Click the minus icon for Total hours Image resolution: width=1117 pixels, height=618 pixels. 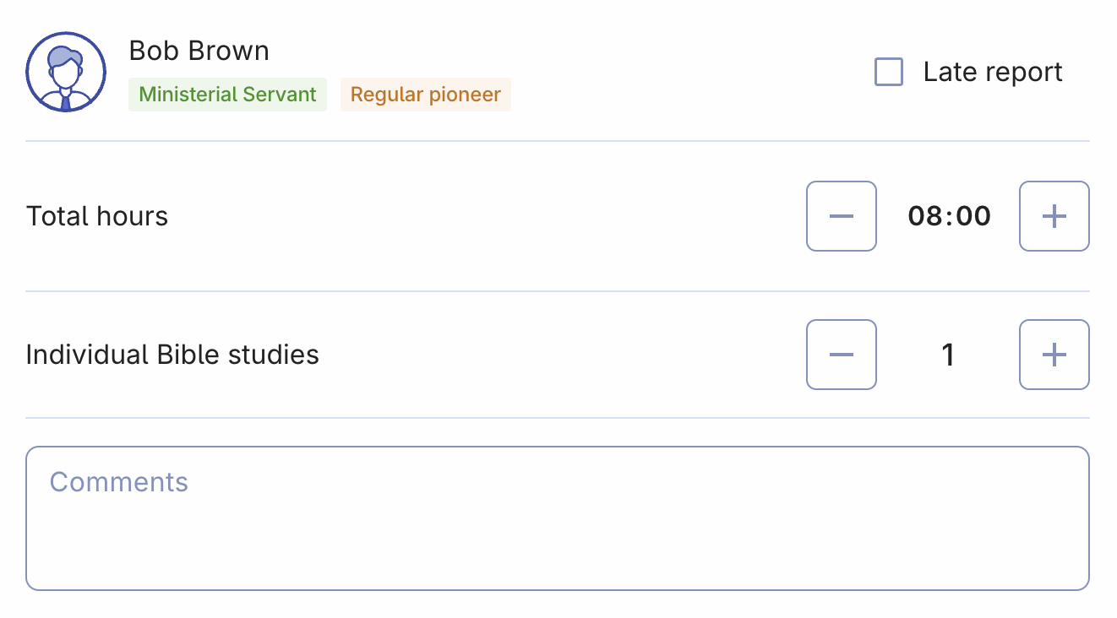coord(841,216)
